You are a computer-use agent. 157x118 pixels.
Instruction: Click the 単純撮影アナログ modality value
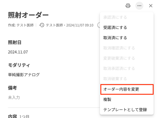point(24,75)
